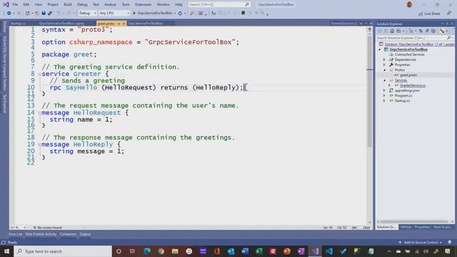
Task: Expand the Program.cs node
Action: 384,96
